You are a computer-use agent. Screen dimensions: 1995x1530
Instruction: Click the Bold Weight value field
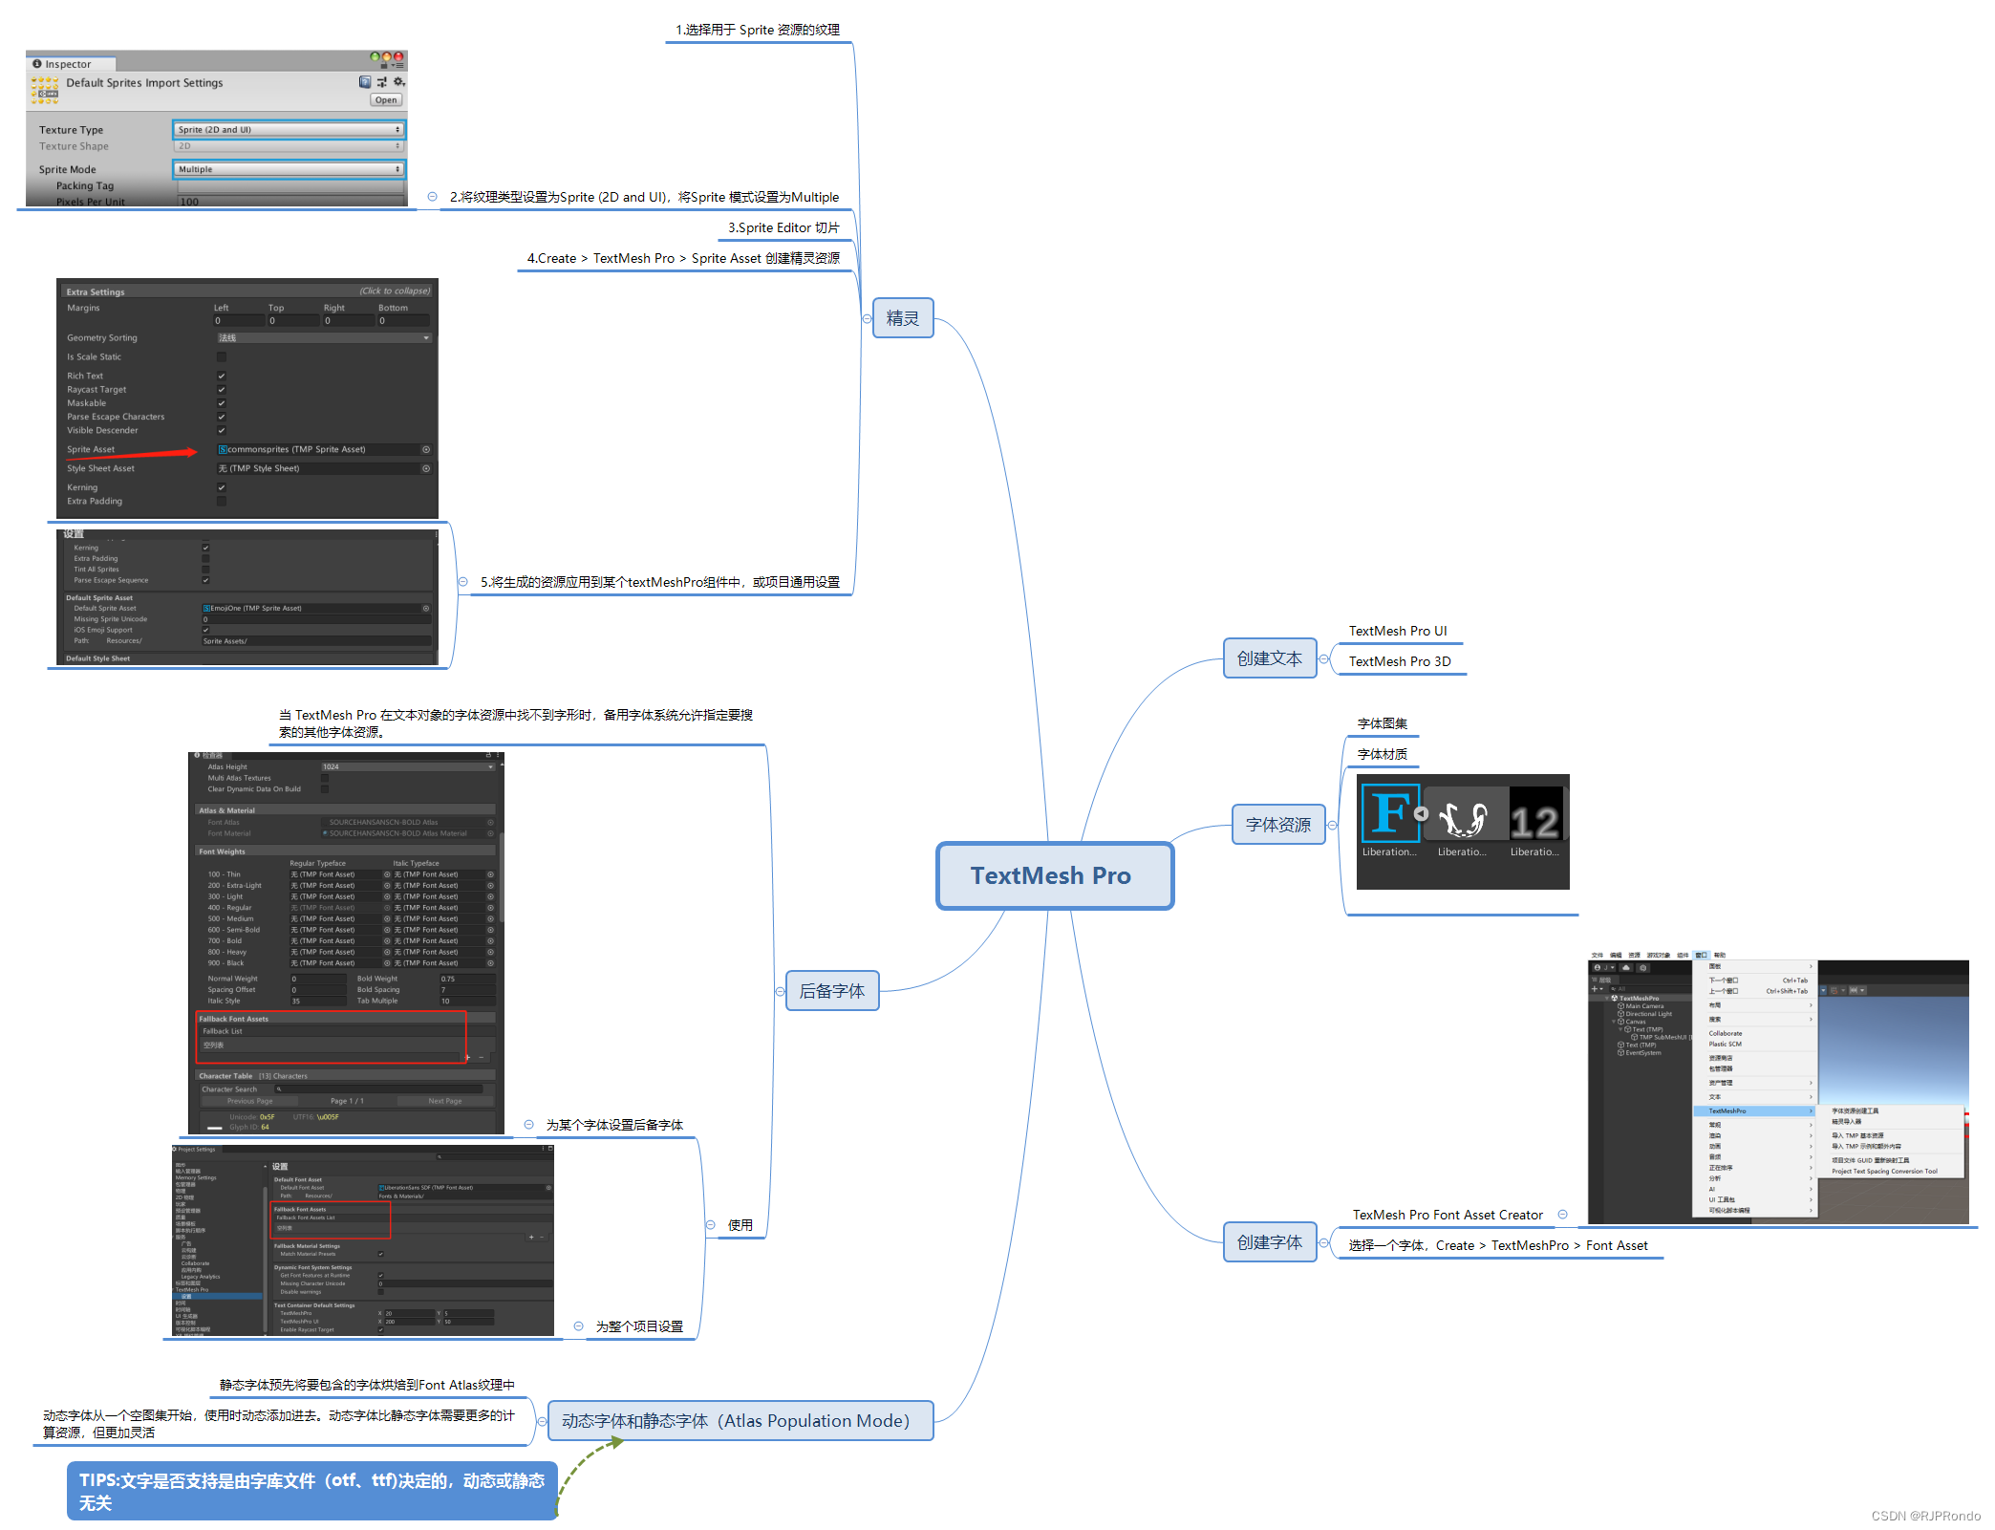coord(467,979)
